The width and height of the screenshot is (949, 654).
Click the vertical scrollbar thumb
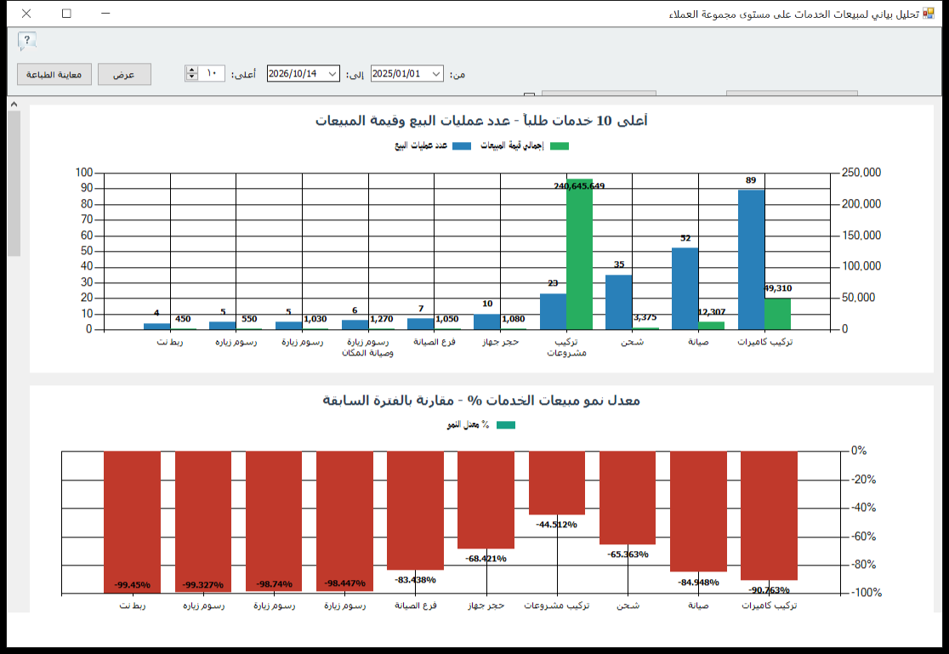pyautogui.click(x=14, y=183)
